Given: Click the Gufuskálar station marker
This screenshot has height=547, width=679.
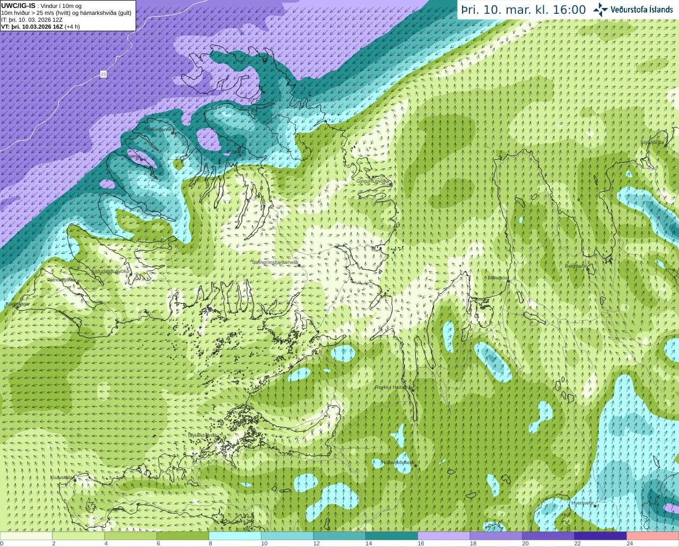Looking at the screenshot, I should (75, 480).
